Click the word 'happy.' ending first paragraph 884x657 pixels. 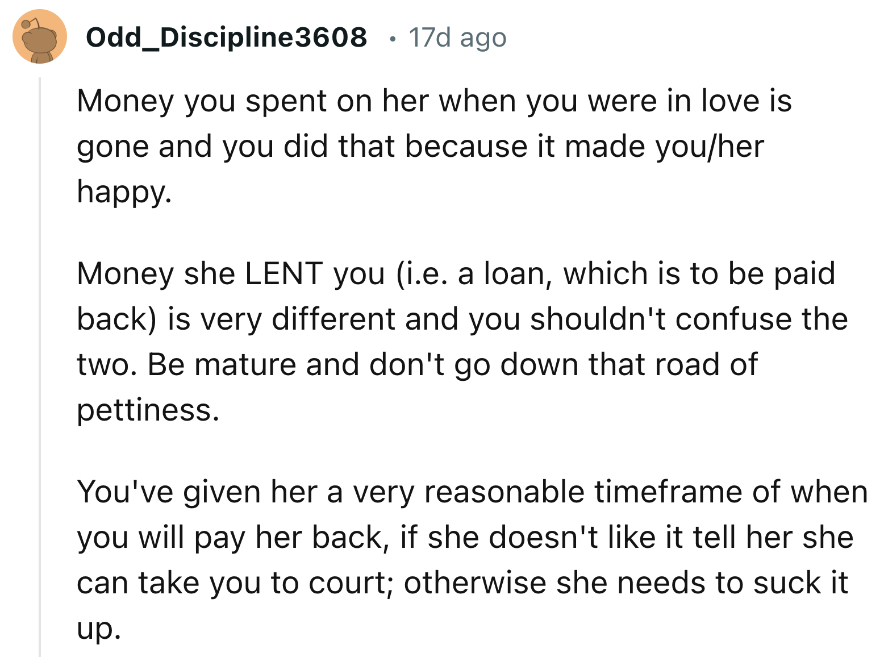[x=124, y=193]
